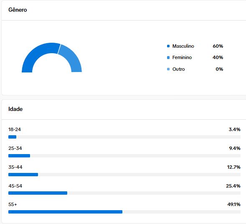Click the 40% value for Feminino

point(218,58)
